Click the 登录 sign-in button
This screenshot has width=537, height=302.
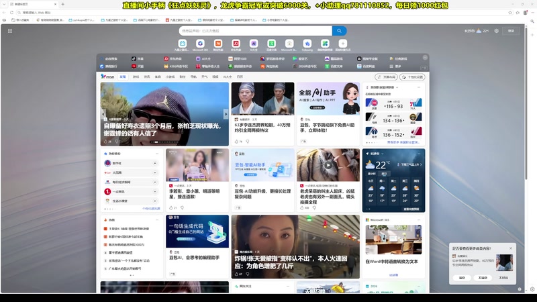click(x=511, y=31)
